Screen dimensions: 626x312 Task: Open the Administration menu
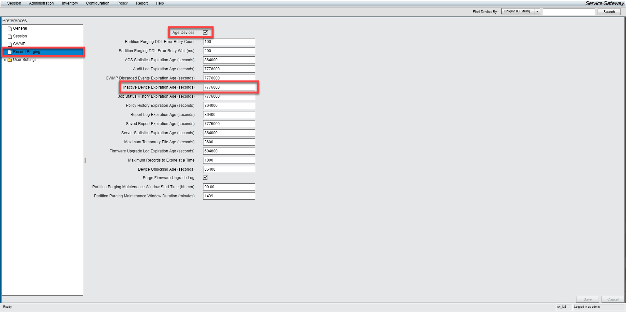pos(41,3)
